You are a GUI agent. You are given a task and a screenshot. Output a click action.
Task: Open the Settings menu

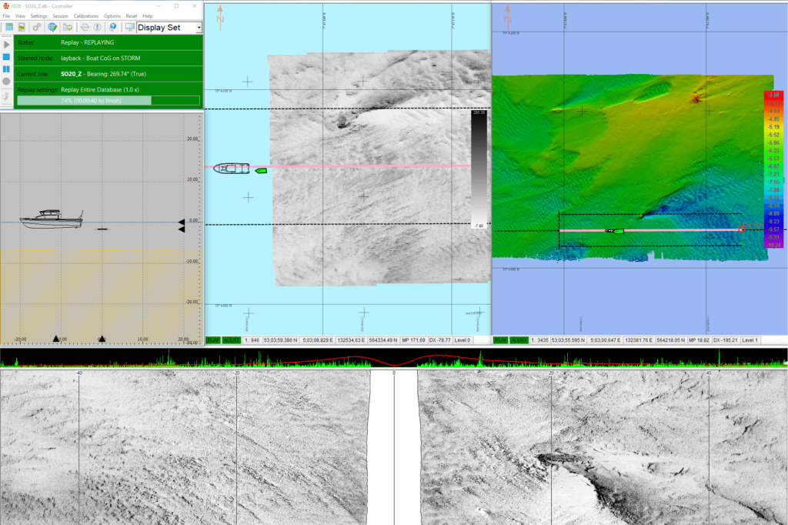click(38, 16)
